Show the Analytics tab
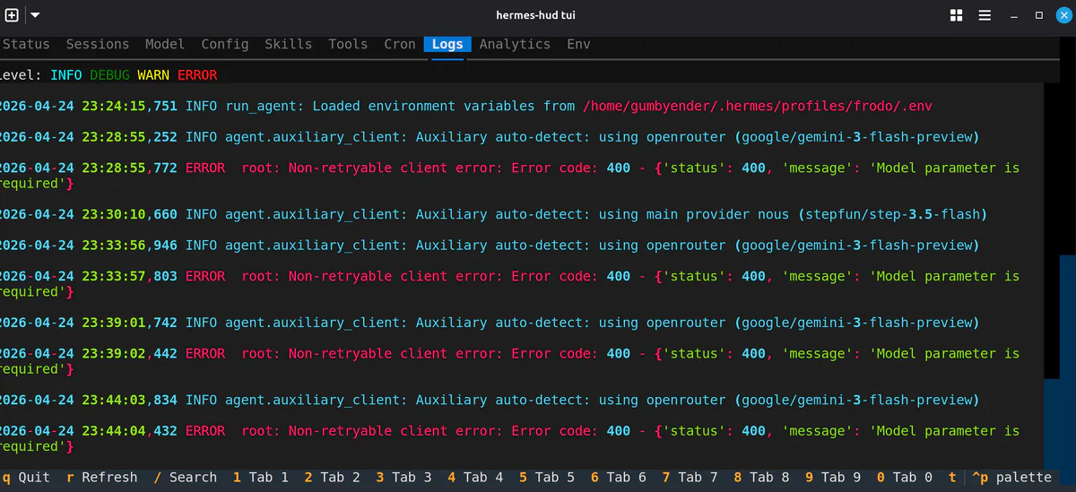This screenshot has height=492, width=1076. click(515, 44)
